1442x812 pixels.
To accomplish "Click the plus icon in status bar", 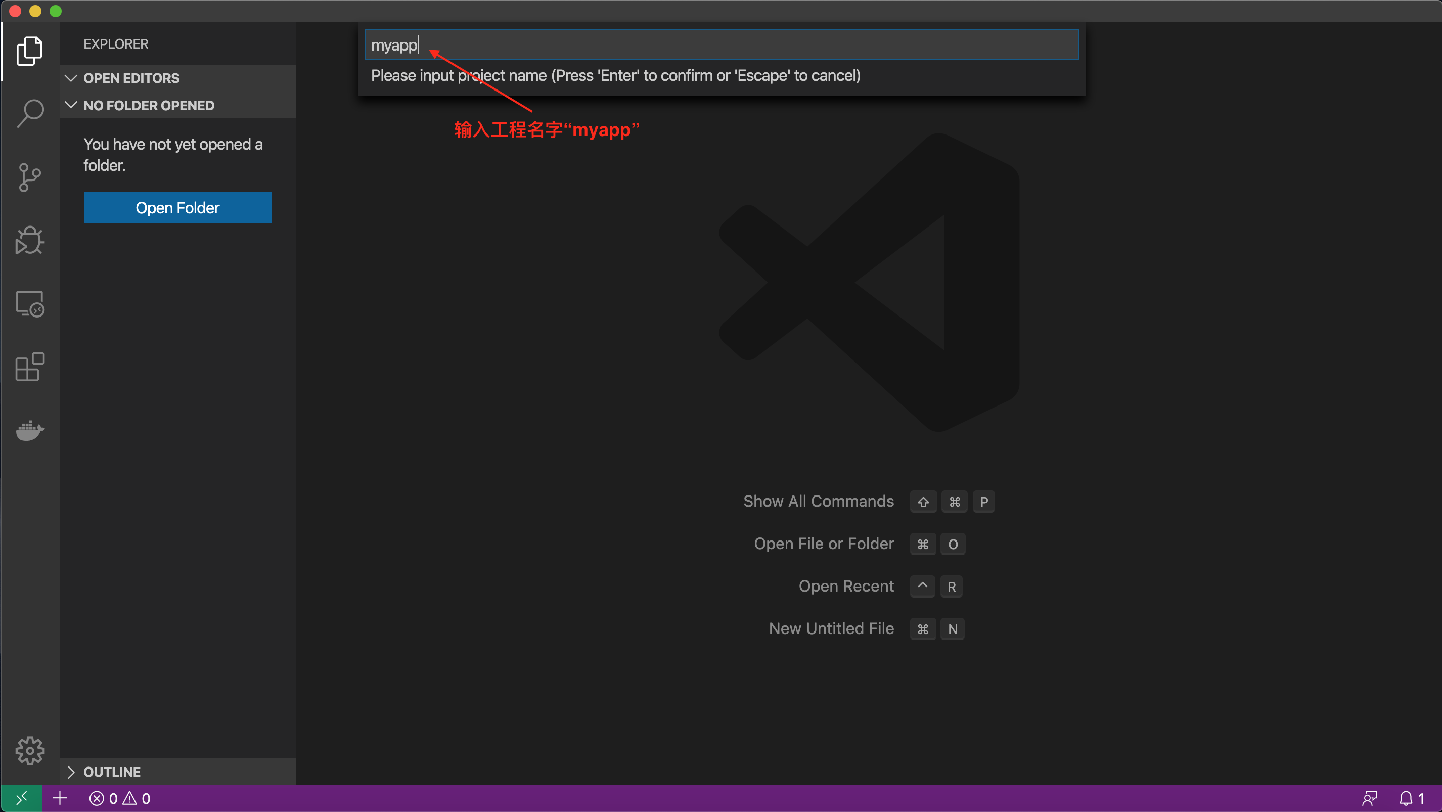I will coord(60,798).
